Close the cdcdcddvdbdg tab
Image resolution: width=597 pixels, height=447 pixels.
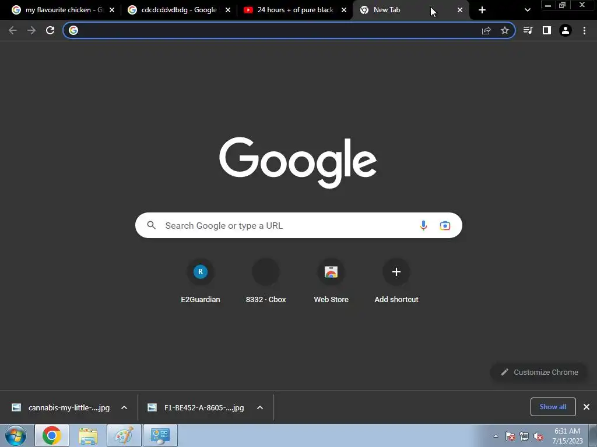[228, 10]
